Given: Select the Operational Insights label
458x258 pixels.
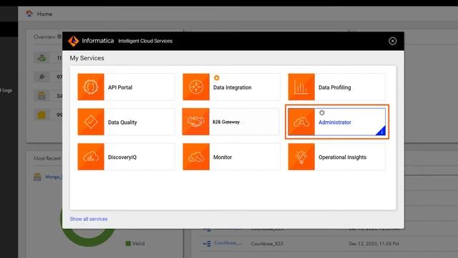Looking at the screenshot, I should point(342,157).
